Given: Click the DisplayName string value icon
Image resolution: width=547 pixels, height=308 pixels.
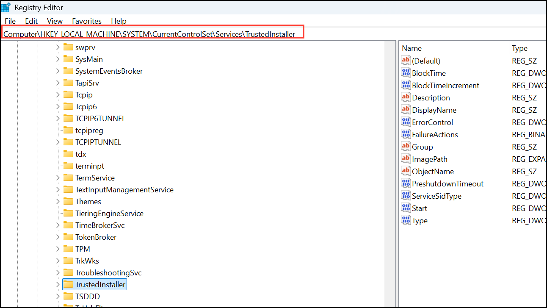Looking at the screenshot, I should click(406, 110).
